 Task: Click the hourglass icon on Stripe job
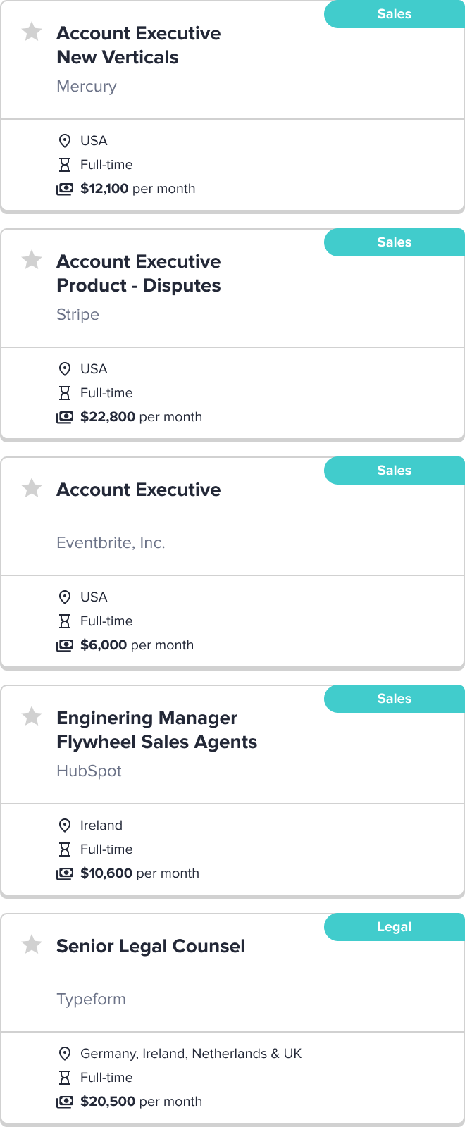tap(65, 393)
